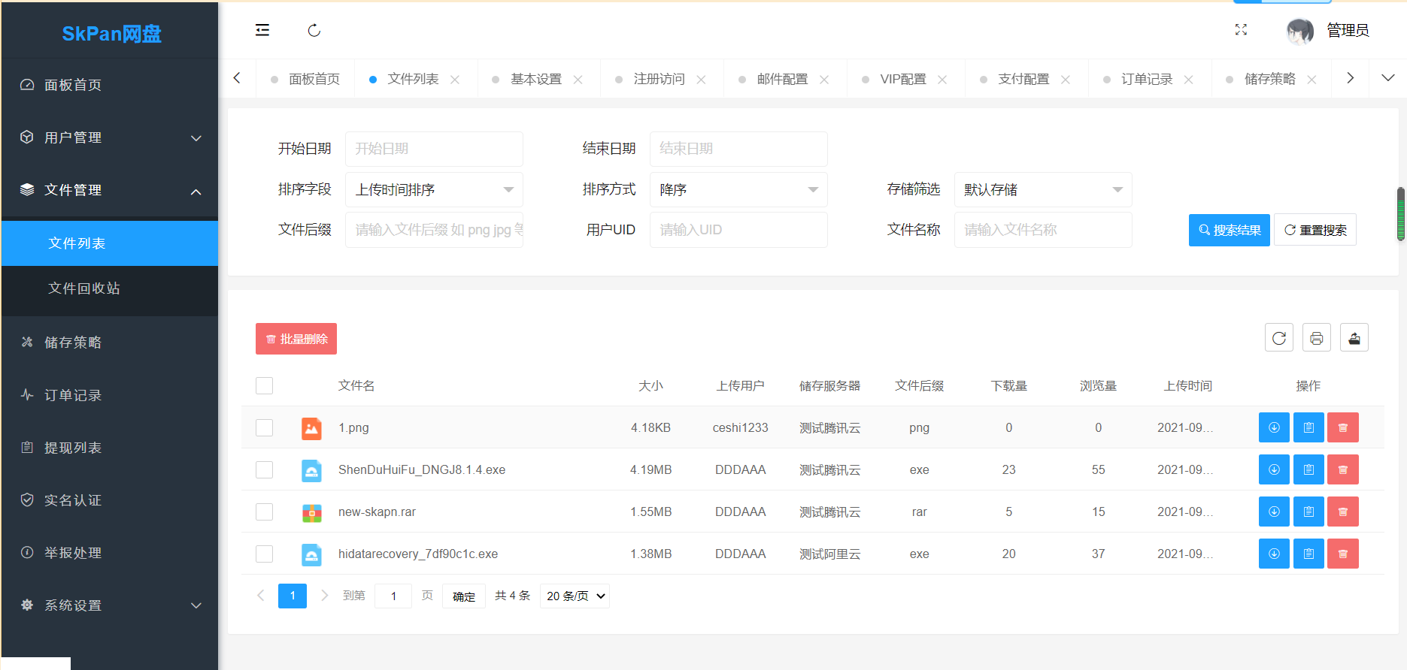The image size is (1407, 670).
Task: Select the hidatarecovery_7df90c1c.exe row checkbox
Action: tap(264, 554)
